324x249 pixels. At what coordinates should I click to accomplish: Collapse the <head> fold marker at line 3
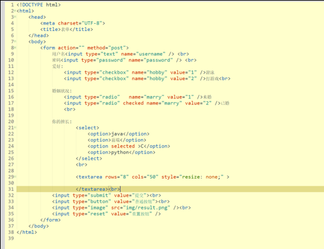point(15,17)
